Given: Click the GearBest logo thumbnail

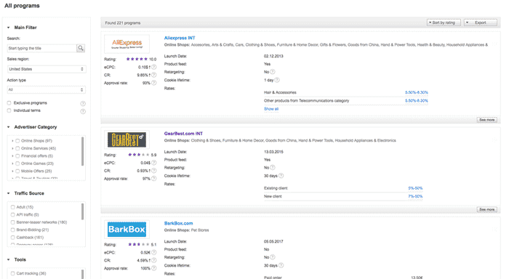Looking at the screenshot, I should (x=127, y=139).
